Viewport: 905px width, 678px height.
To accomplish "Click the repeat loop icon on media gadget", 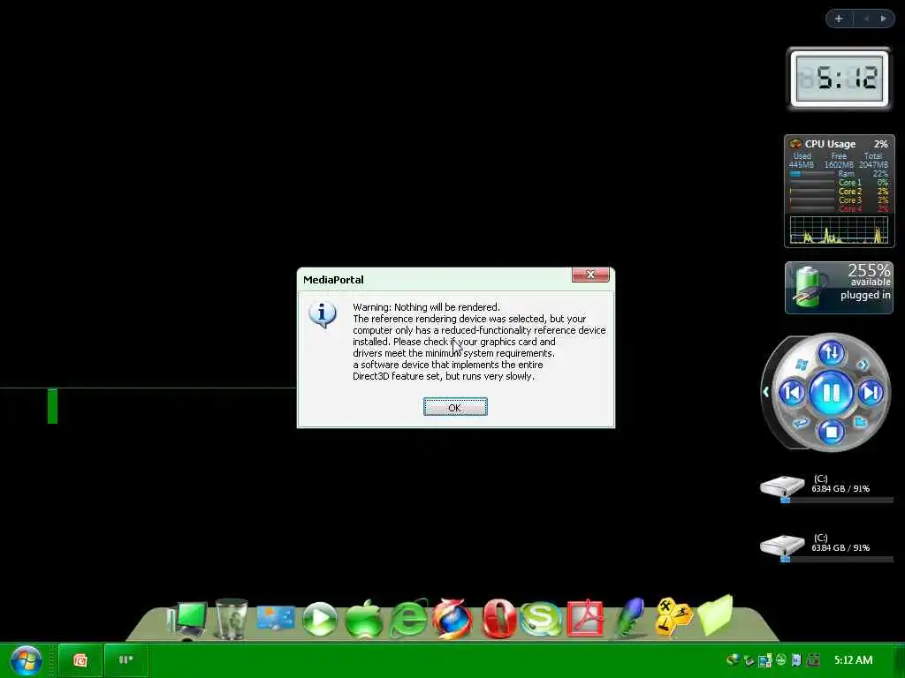I will tap(800, 423).
